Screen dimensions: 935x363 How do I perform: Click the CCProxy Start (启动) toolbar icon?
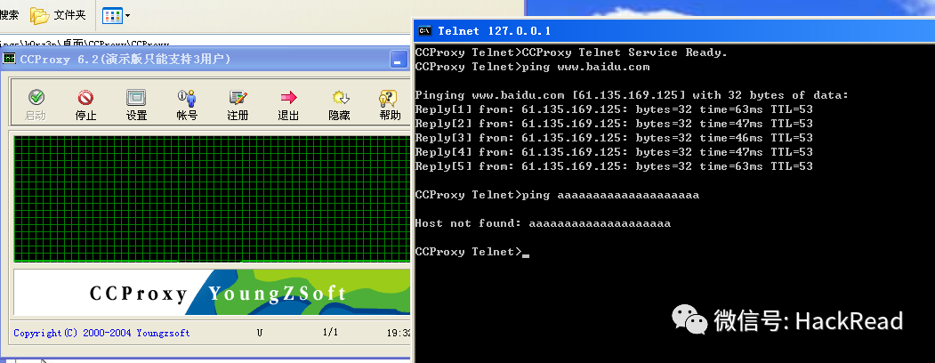(36, 106)
